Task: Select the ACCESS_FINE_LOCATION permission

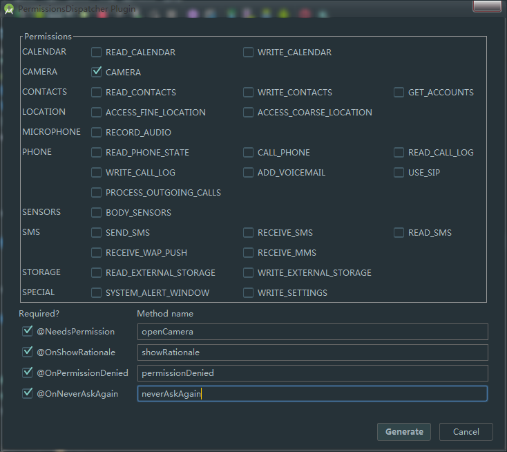Action: tap(97, 112)
